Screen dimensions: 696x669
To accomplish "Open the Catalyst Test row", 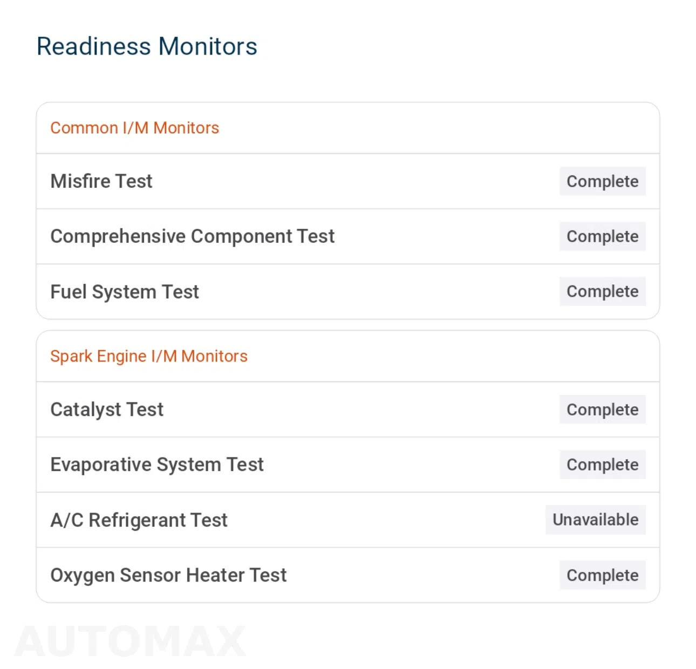I will [x=348, y=409].
